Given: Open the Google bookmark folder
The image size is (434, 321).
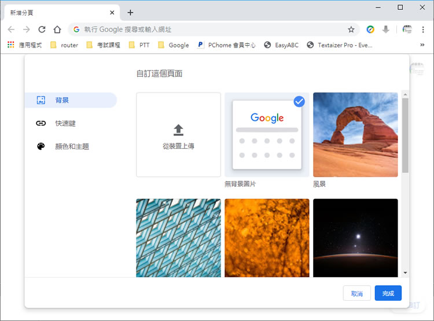Looking at the screenshot, I should pos(173,45).
